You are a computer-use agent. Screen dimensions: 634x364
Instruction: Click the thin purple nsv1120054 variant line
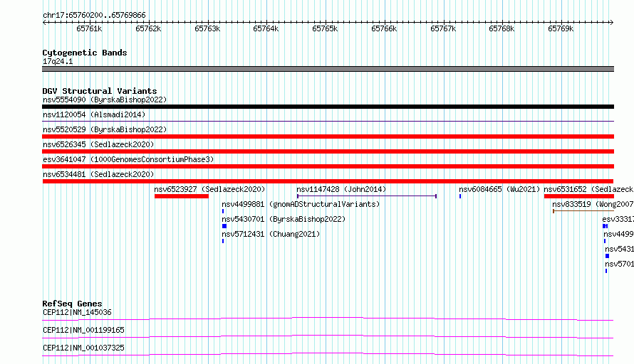(x=328, y=121)
